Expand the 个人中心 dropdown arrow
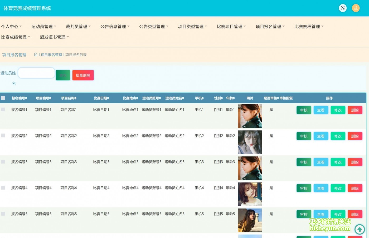The image size is (369, 238). [21, 26]
